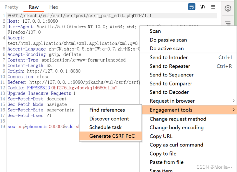The width and height of the screenshot is (237, 172).
Task: Select Send to Sequencer
Action: [x=188, y=75]
